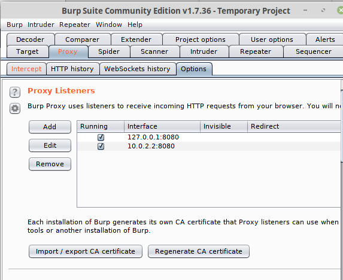The width and height of the screenshot is (343, 280).
Task: Regenerate the CA certificate
Action: [199, 251]
